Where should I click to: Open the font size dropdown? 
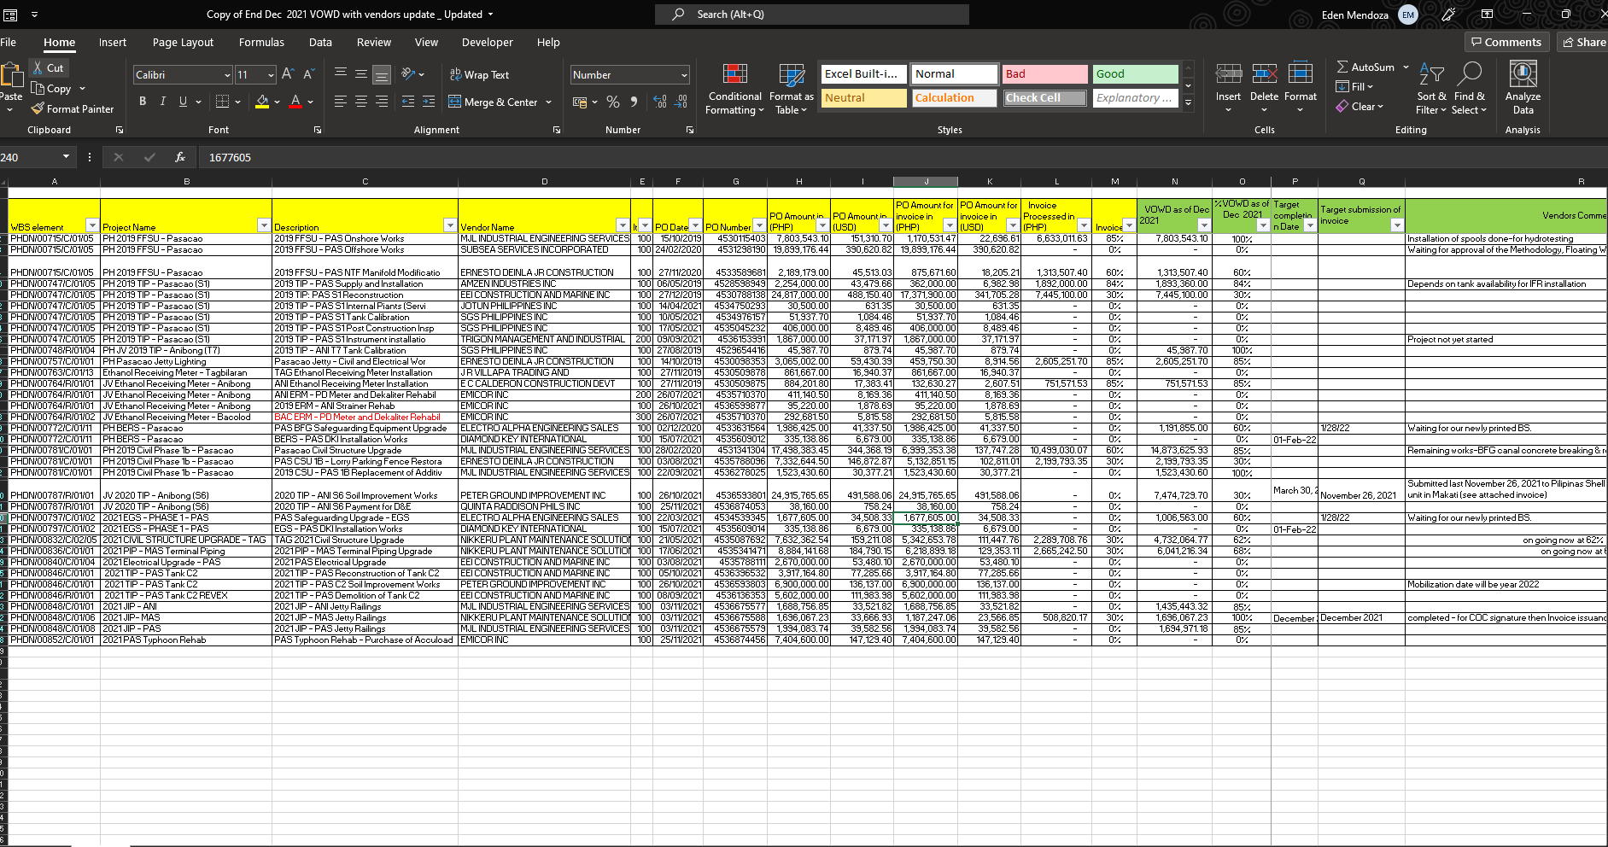click(x=271, y=75)
